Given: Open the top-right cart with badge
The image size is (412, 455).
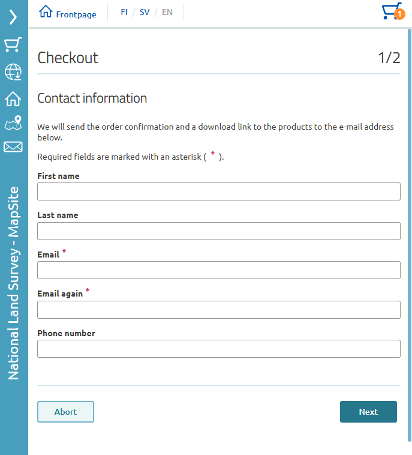Looking at the screenshot, I should click(x=393, y=11).
